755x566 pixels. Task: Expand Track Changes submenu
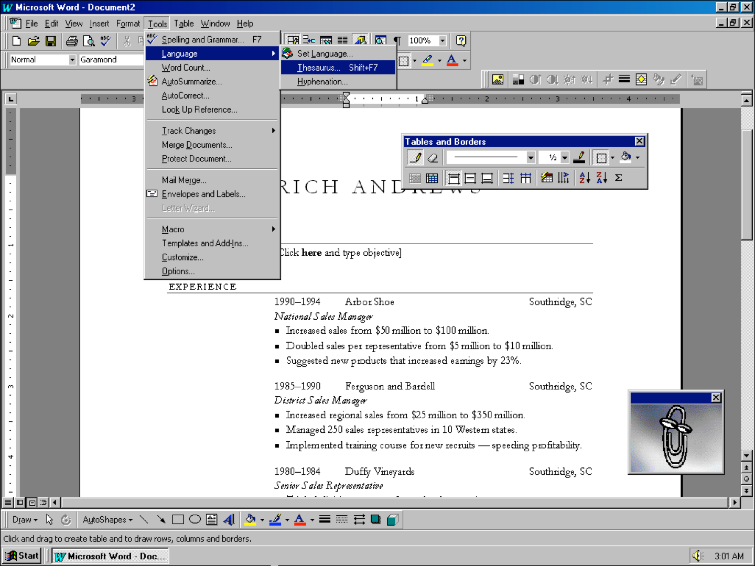coord(212,131)
